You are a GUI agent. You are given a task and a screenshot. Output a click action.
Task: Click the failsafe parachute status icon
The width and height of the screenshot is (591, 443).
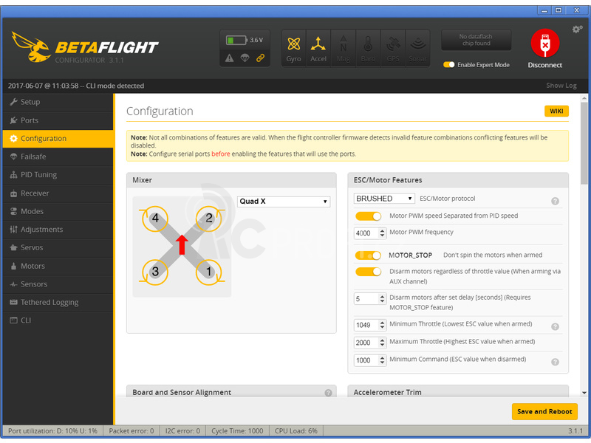pos(245,58)
